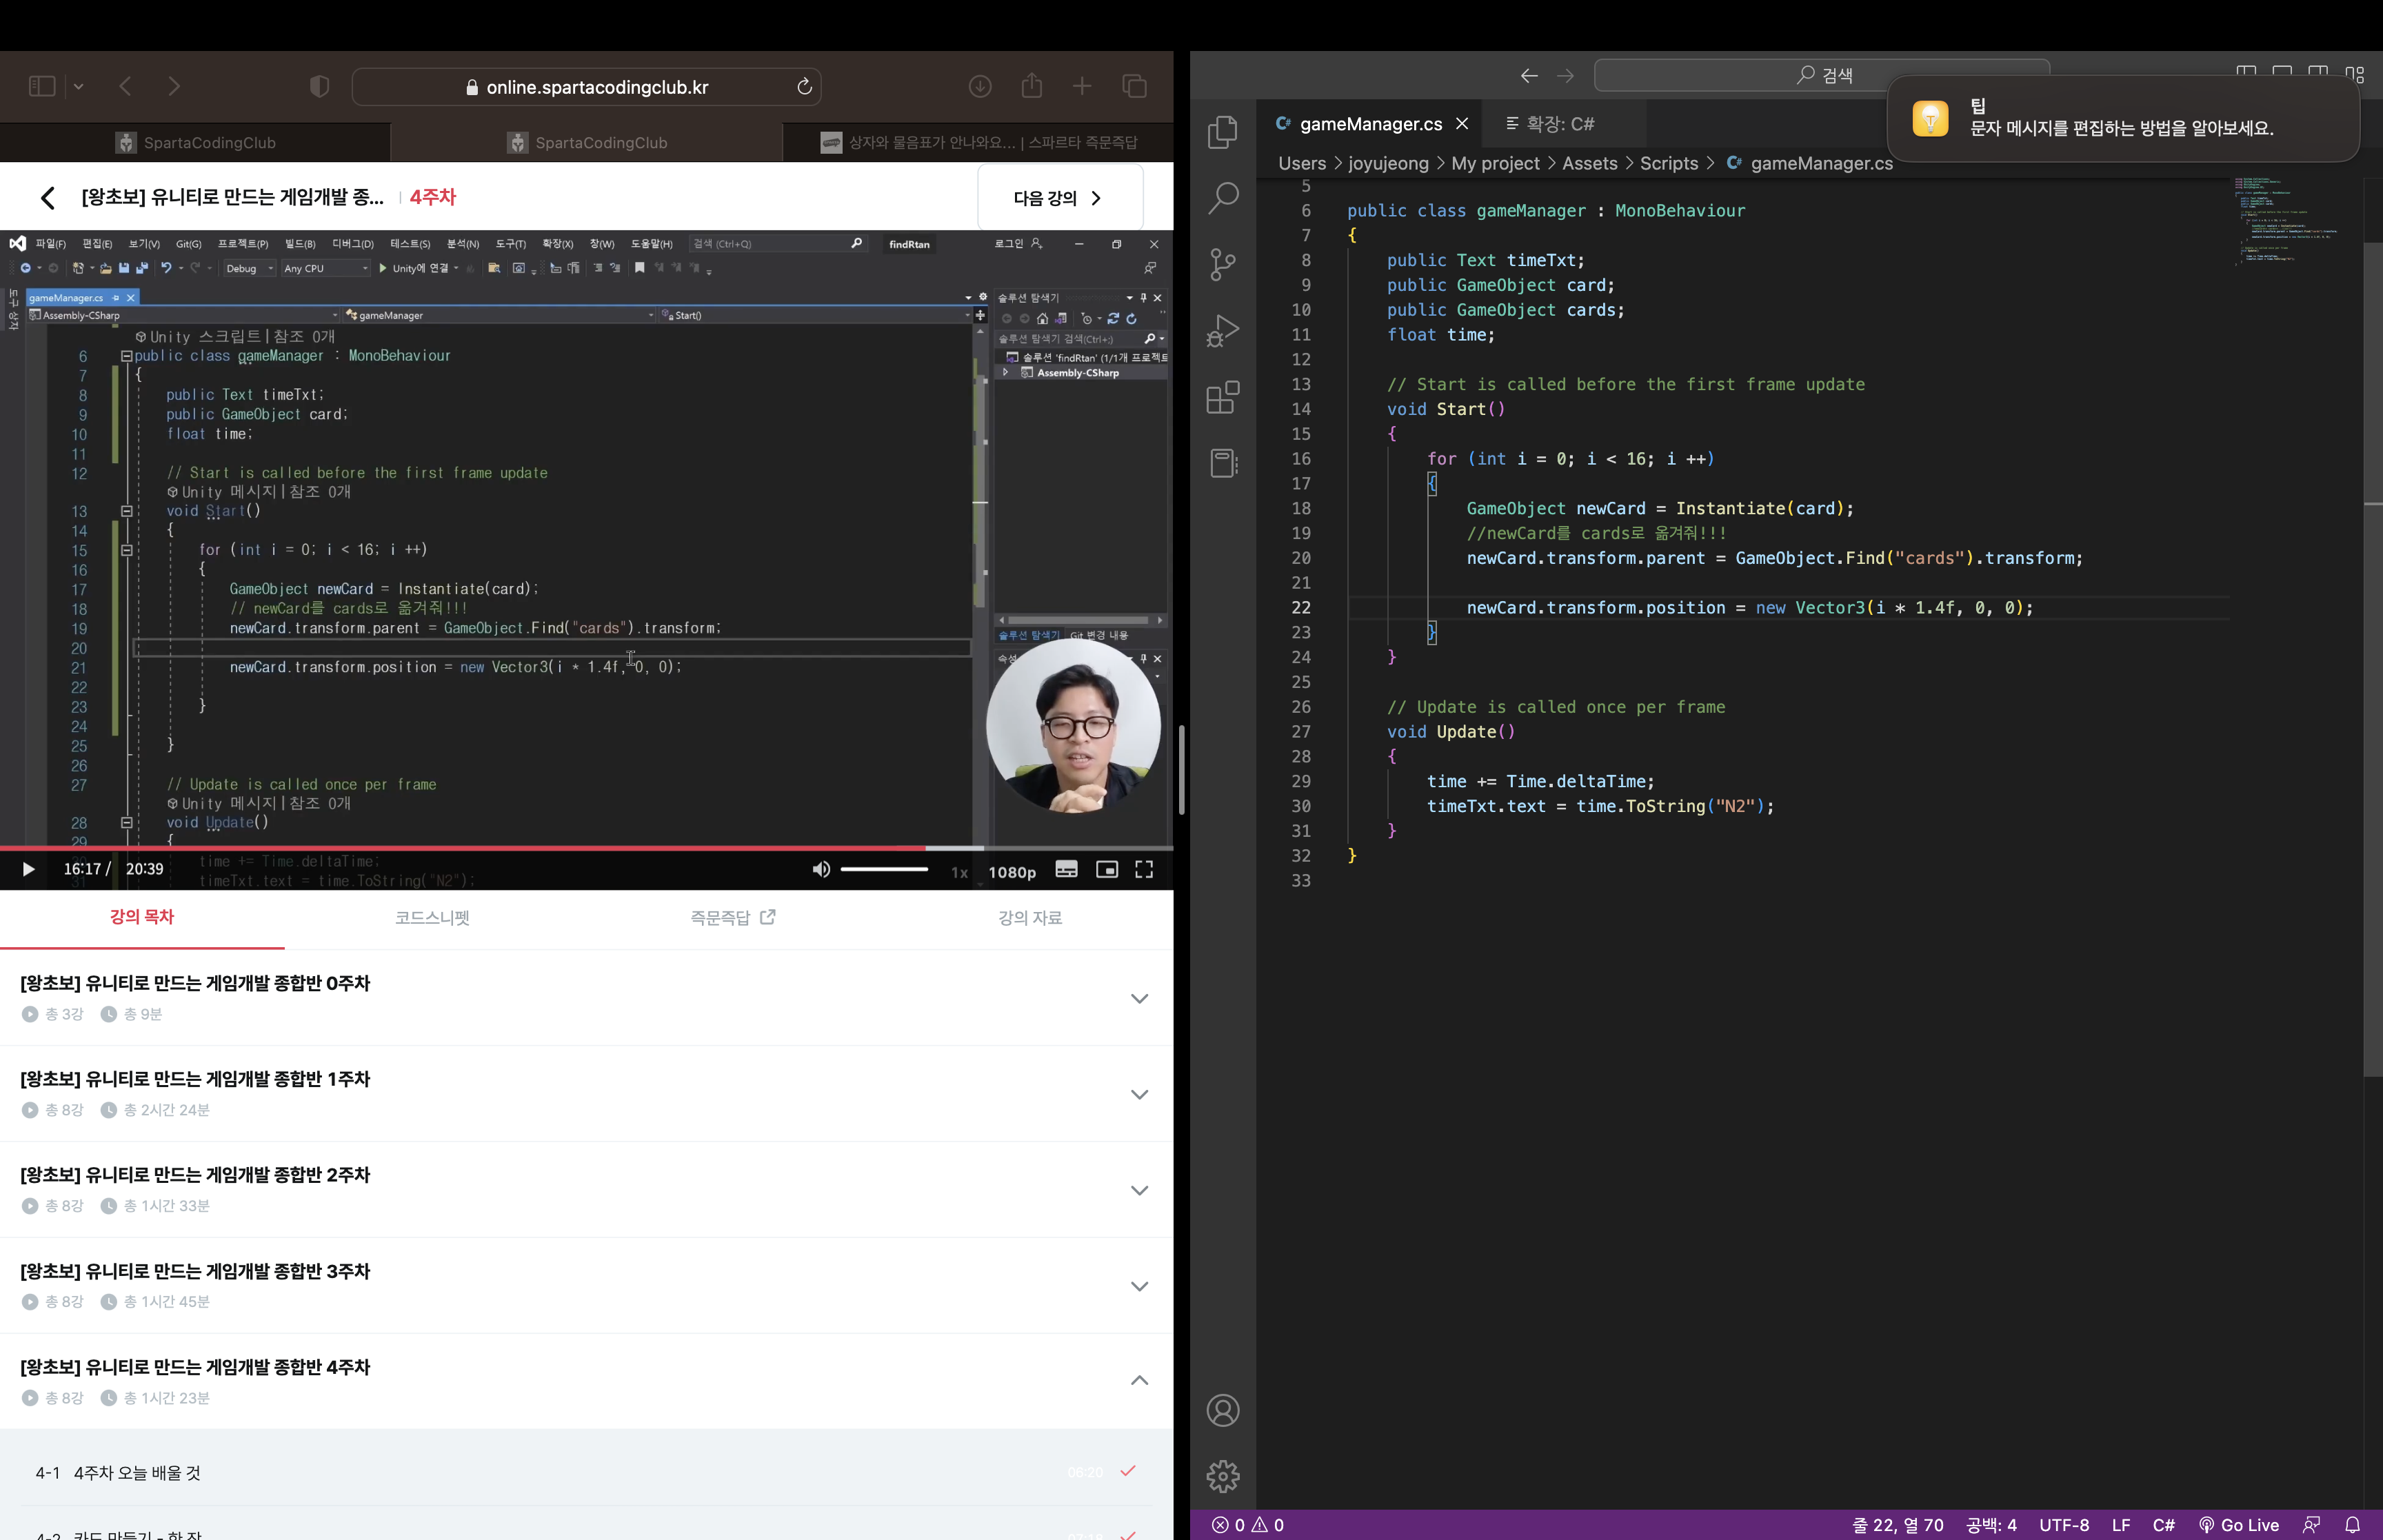Viewport: 2383px width, 1540px height.
Task: Toggle the lecture video subtitles
Action: [1066, 869]
